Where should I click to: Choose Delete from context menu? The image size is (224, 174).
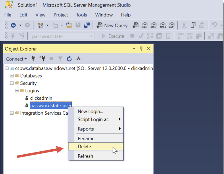tap(95, 146)
